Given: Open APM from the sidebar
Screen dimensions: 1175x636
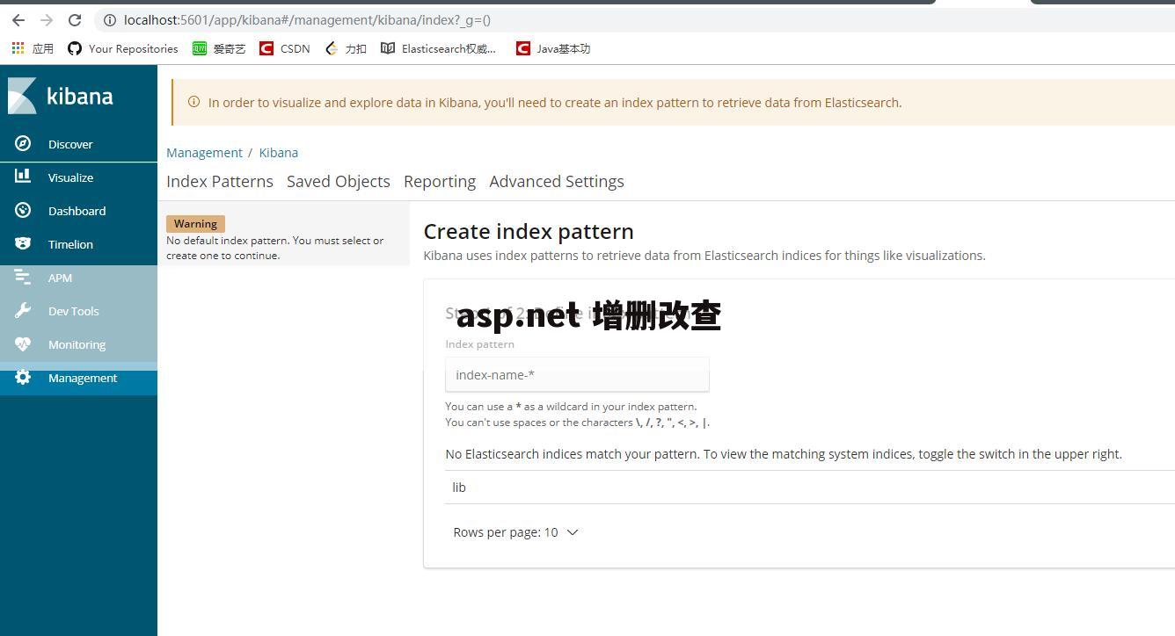Looking at the screenshot, I should [x=78, y=278].
